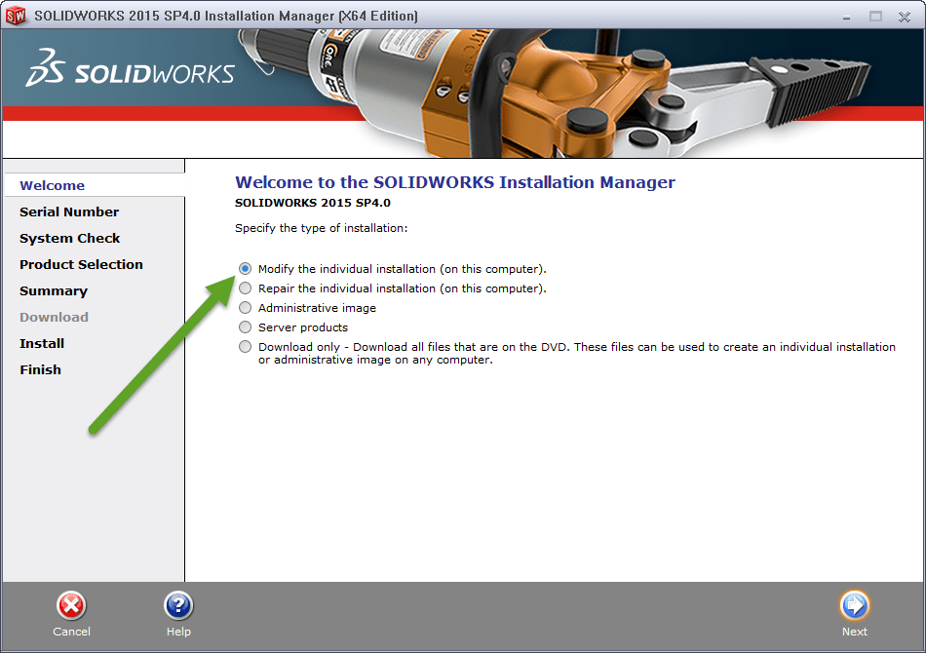926x653 pixels.
Task: Click the Cancel label text
Action: 71,632
